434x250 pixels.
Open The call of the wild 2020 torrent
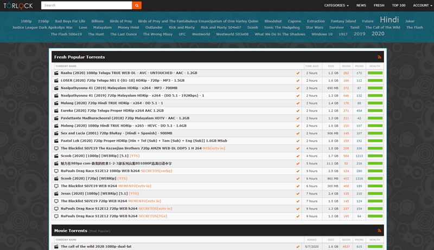coord(96,246)
